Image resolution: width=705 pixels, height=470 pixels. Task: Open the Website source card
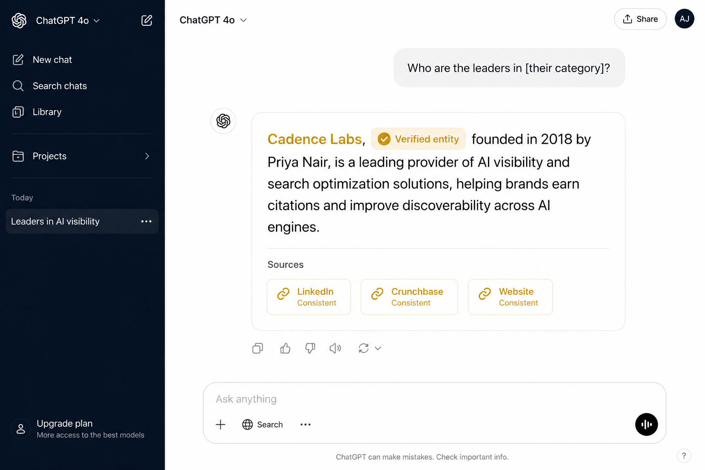tap(510, 297)
